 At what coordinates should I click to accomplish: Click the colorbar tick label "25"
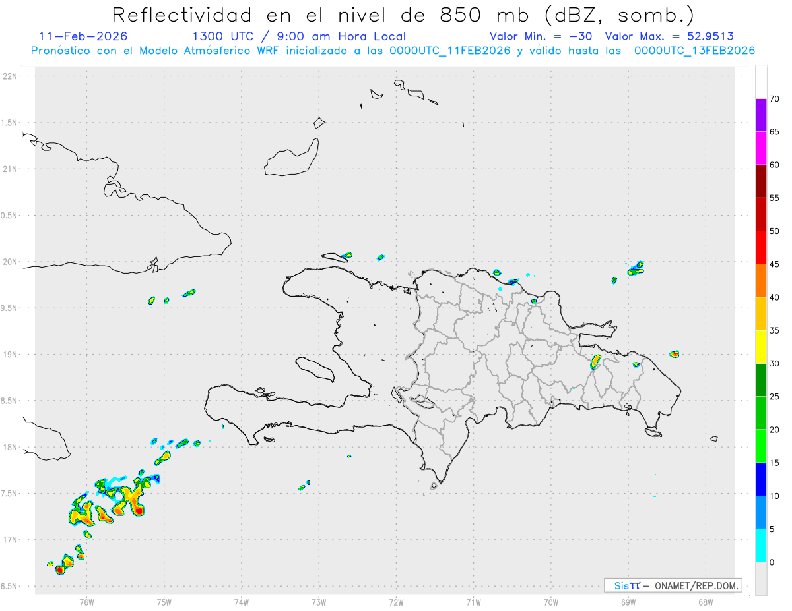coord(775,397)
